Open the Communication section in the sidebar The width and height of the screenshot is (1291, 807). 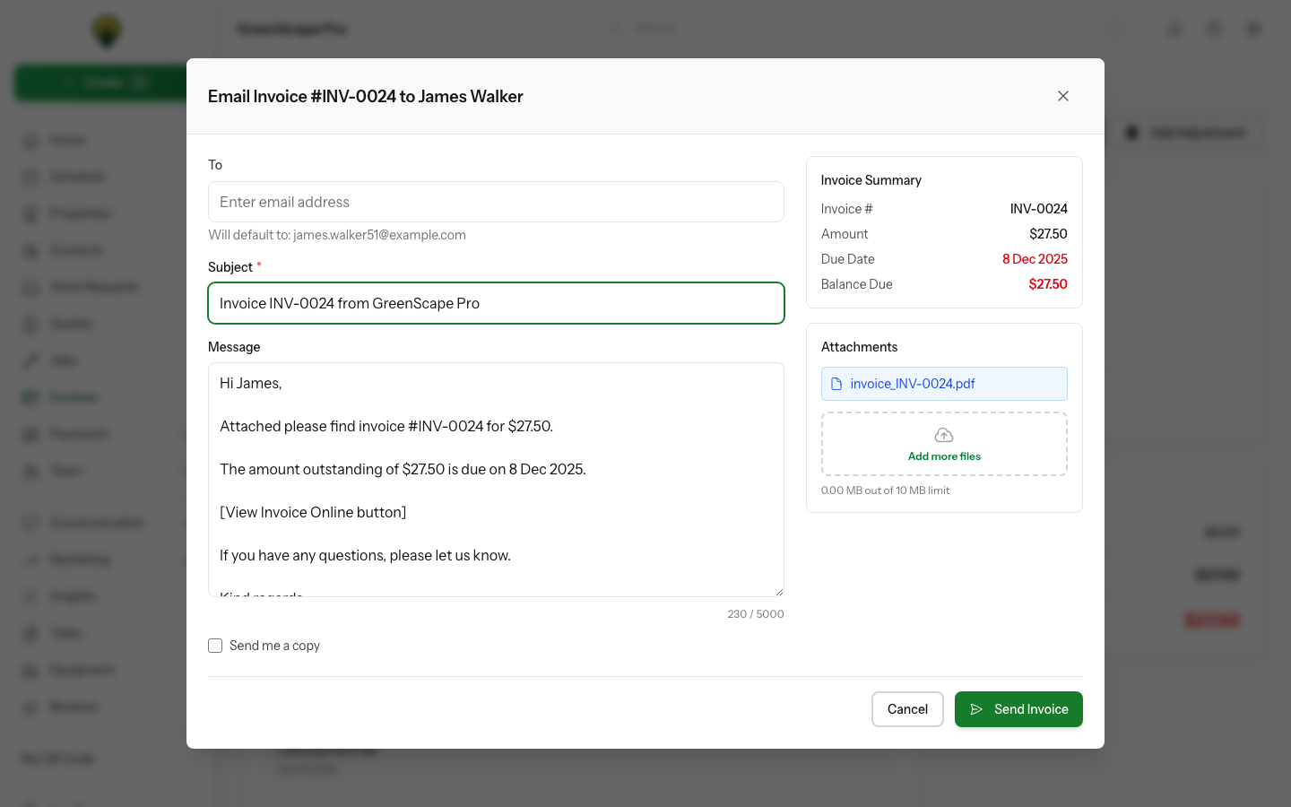30,523
